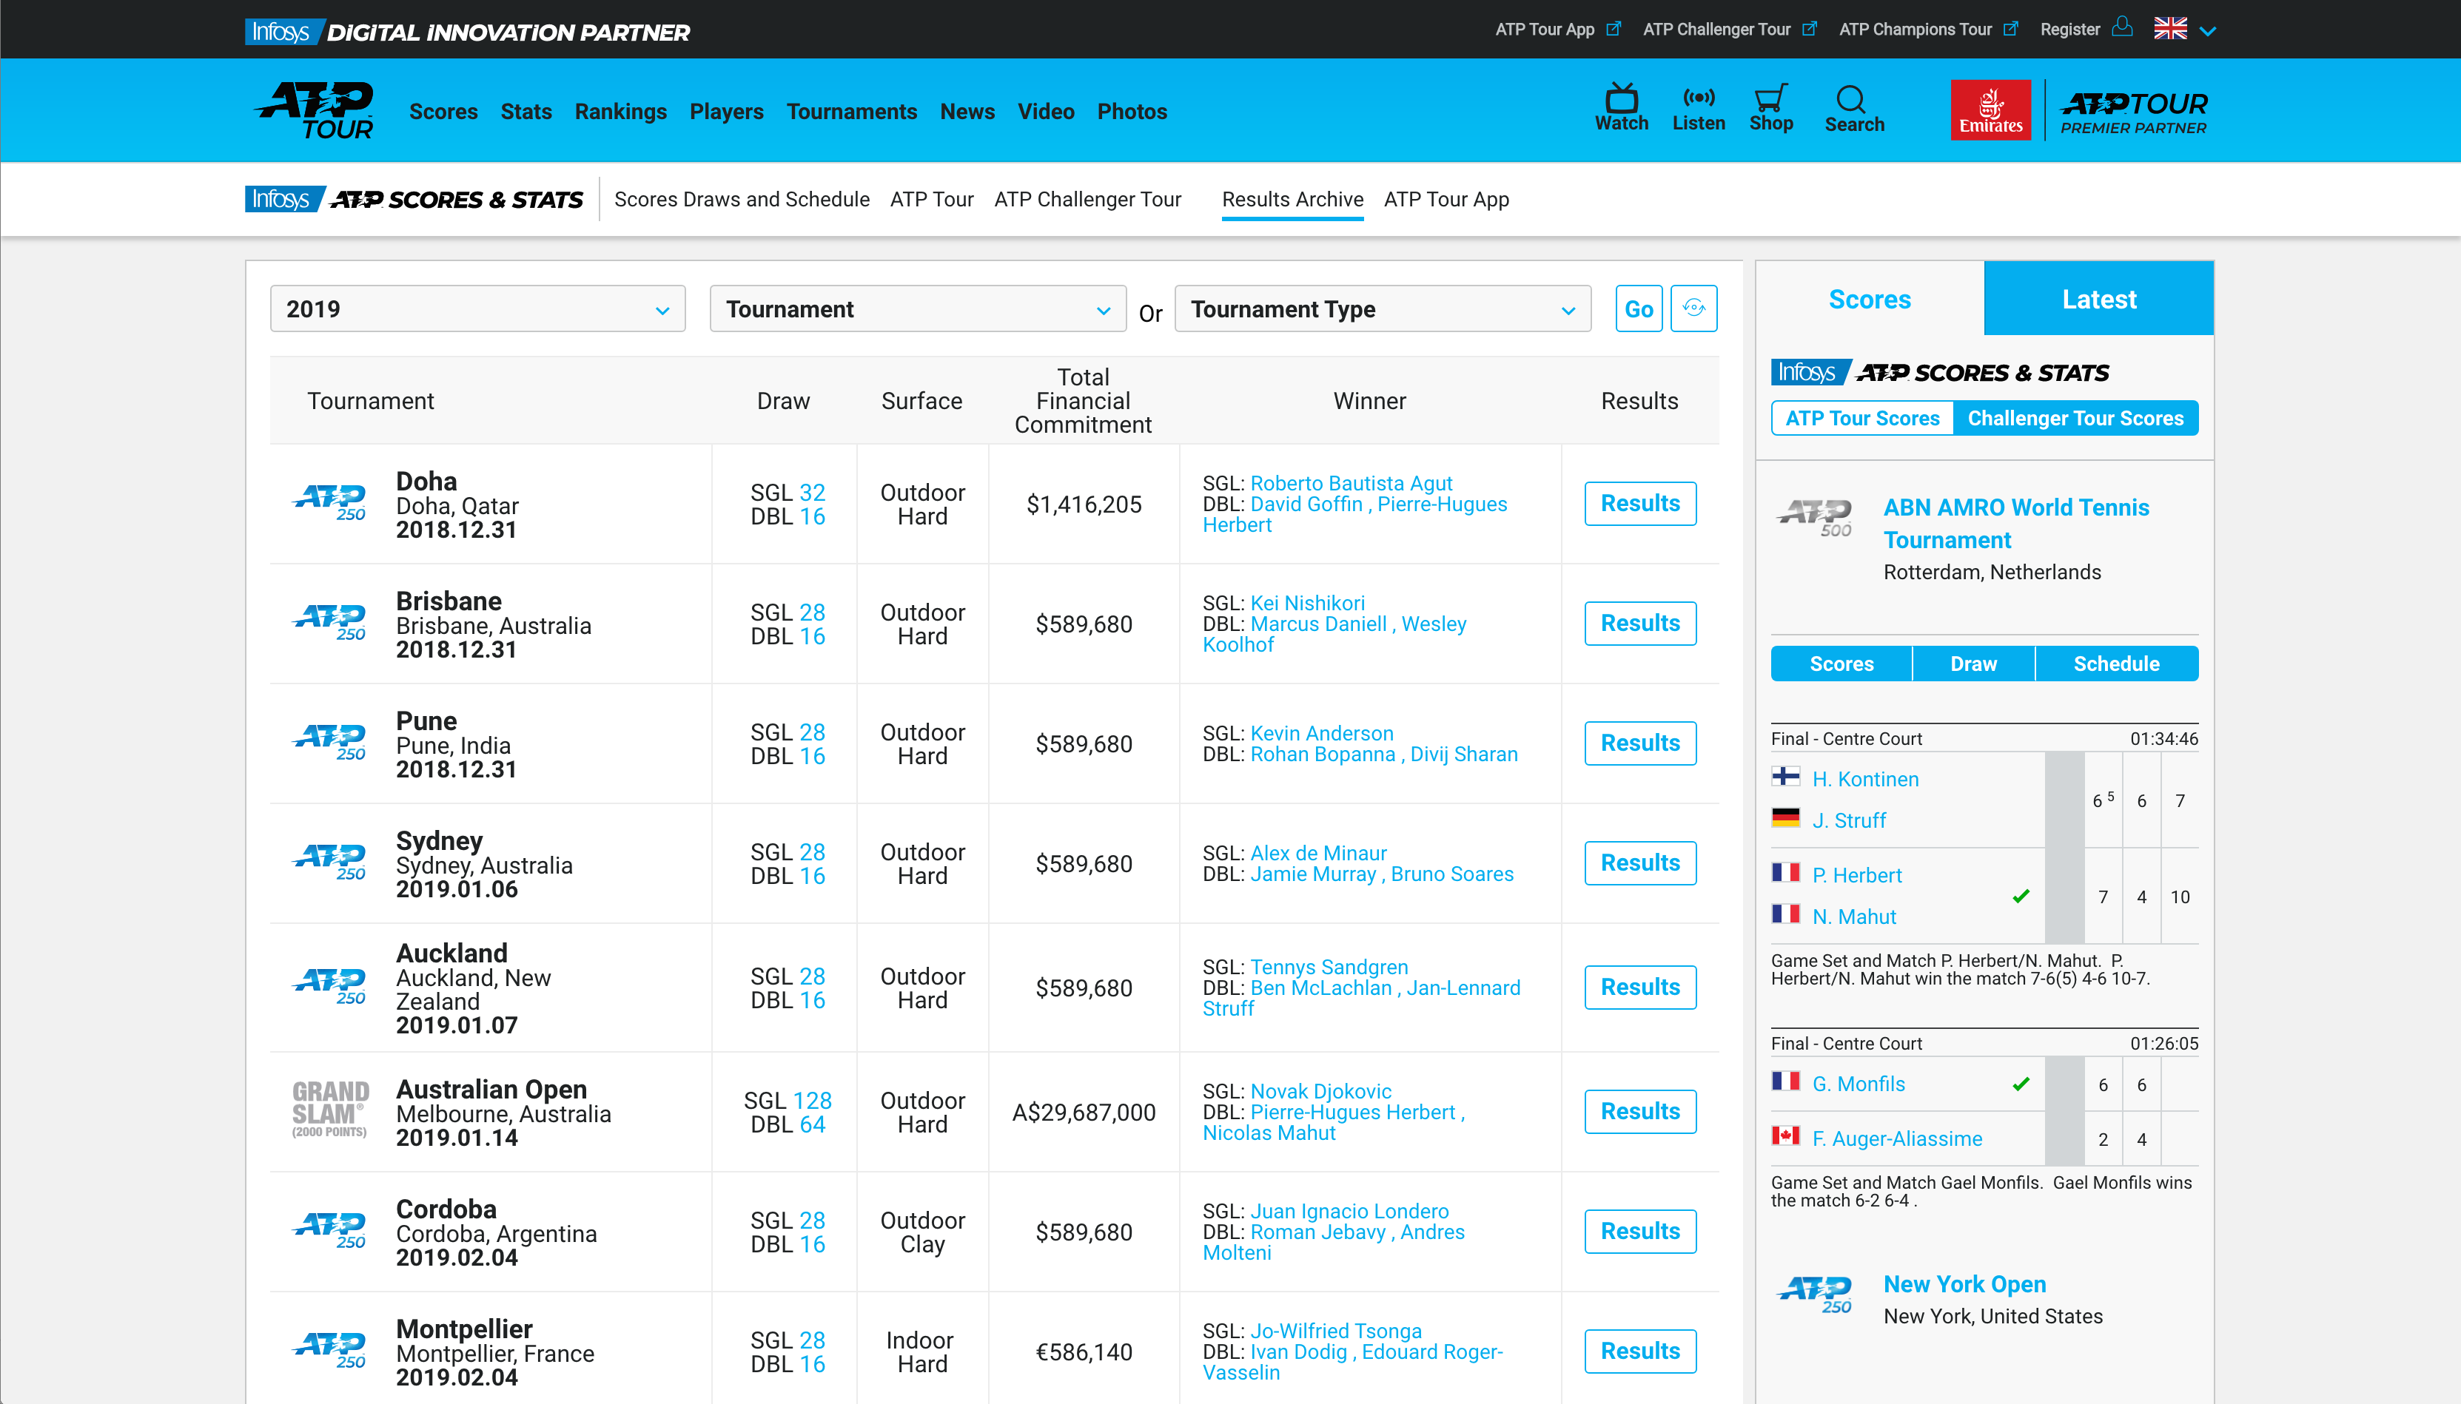Click ATP Tour Premier Partner logo

pos(2134,112)
